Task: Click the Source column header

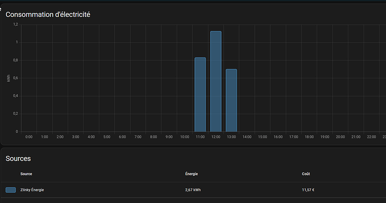Action: [x=26, y=174]
